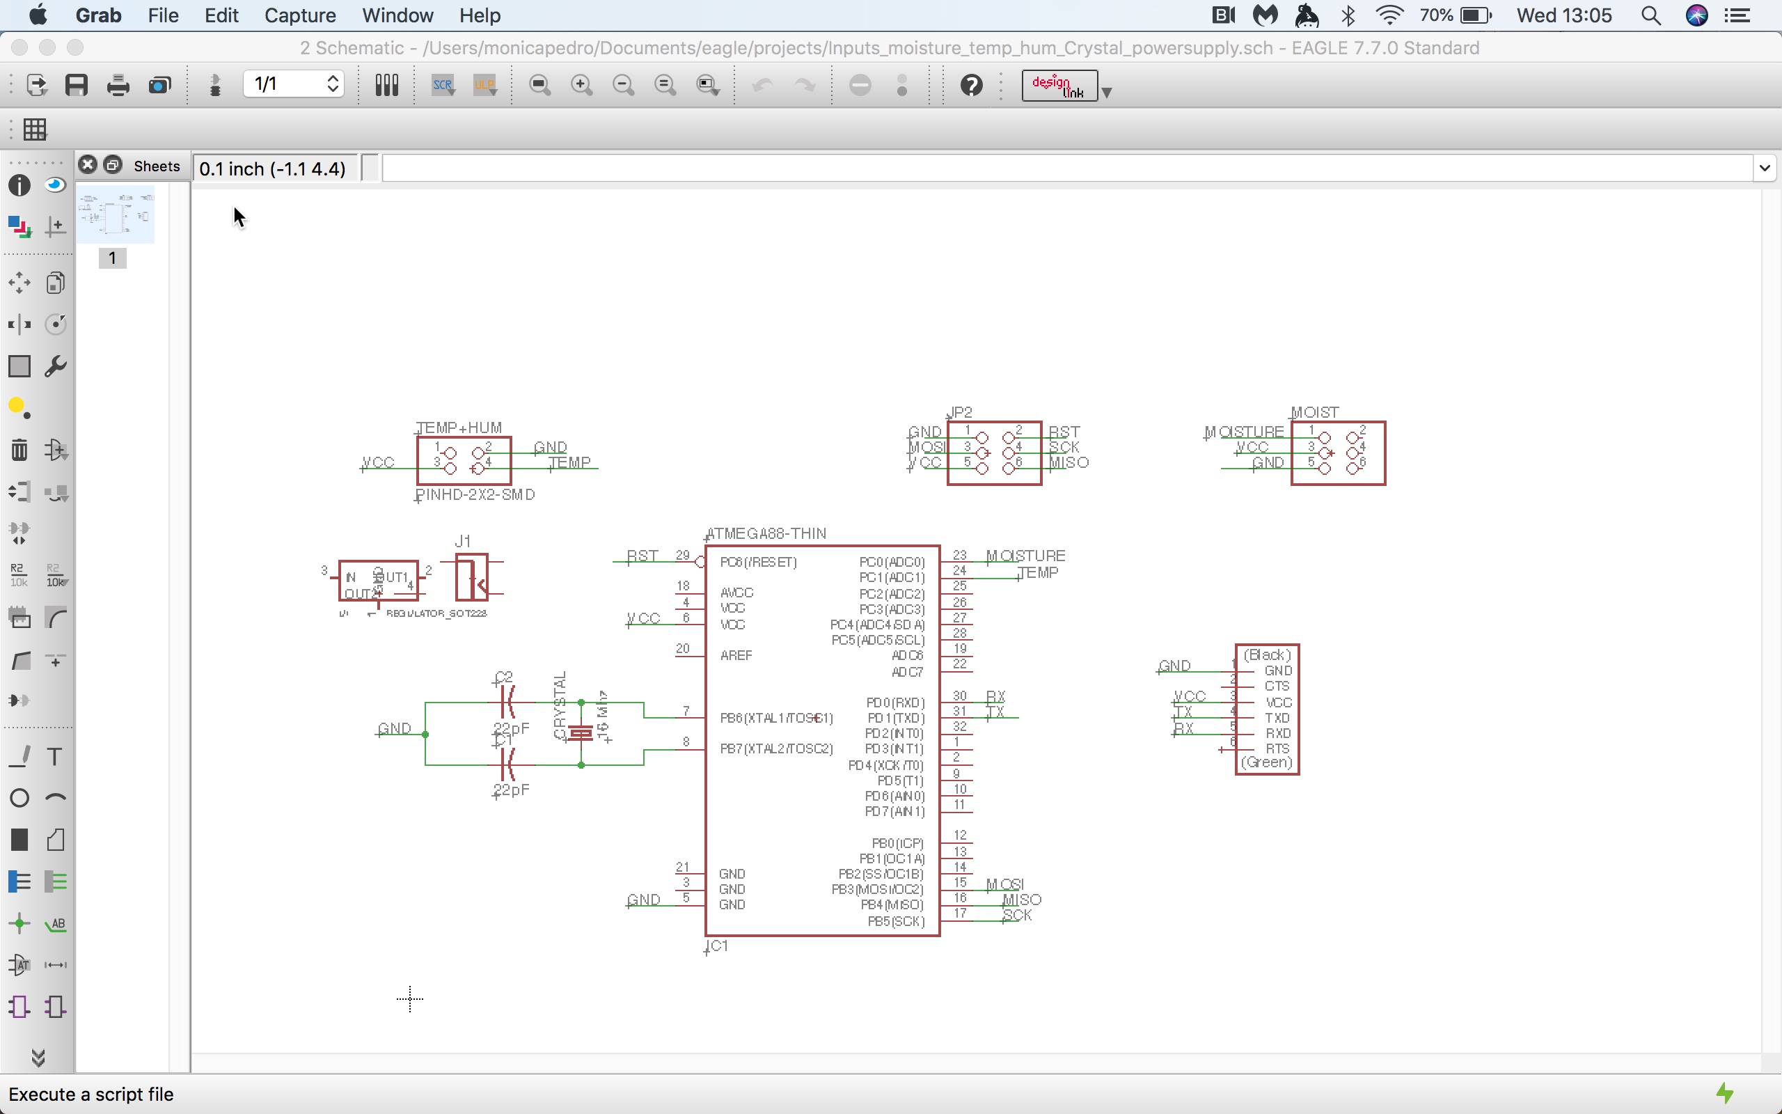Click the Help question mark button
The height and width of the screenshot is (1114, 1782).
pyautogui.click(x=971, y=86)
